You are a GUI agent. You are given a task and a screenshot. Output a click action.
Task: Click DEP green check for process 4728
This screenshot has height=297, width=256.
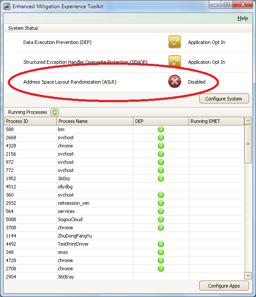[161, 260]
